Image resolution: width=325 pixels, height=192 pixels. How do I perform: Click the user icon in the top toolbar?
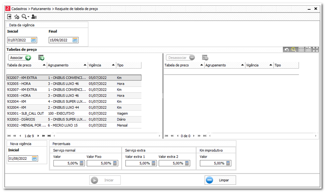[x=34, y=17]
